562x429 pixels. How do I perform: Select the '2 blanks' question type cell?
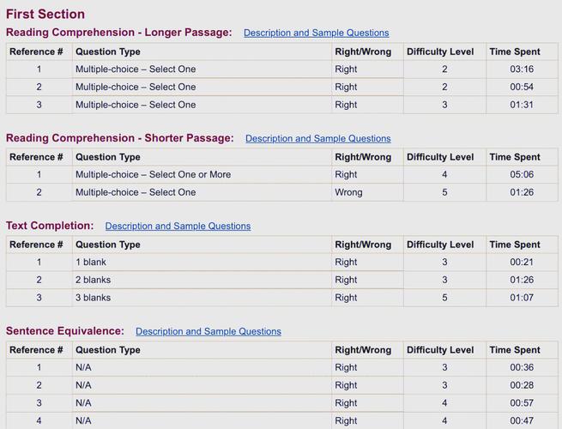[x=93, y=280]
